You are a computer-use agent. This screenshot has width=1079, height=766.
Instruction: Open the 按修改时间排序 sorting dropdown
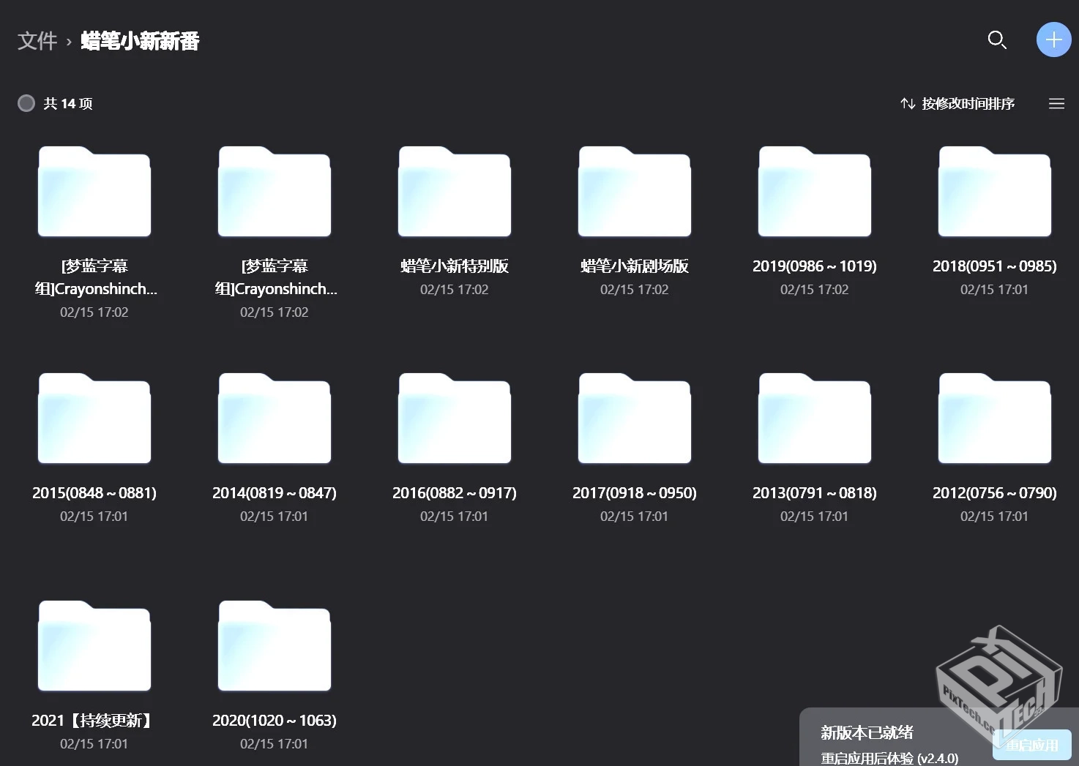[x=968, y=103]
